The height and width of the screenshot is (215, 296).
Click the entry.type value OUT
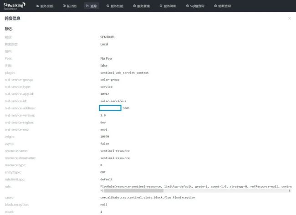pos(103,172)
